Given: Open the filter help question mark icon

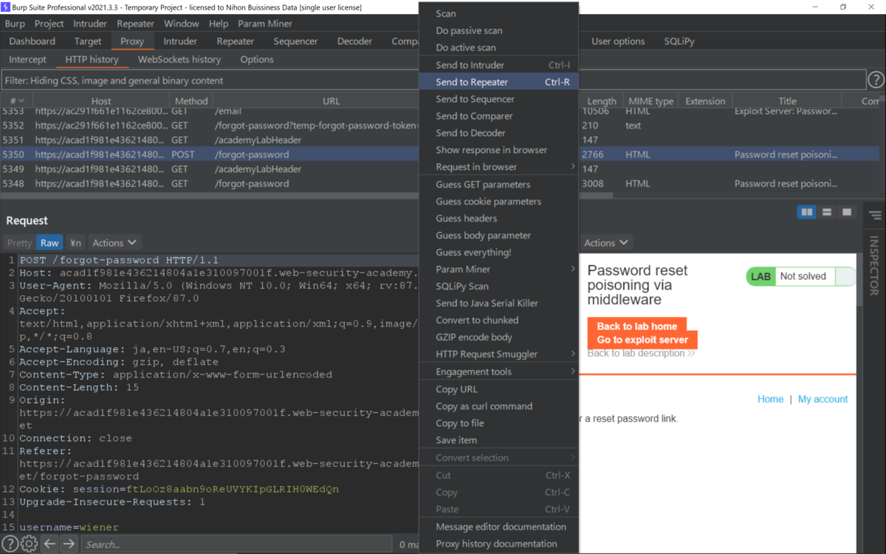Looking at the screenshot, I should pyautogui.click(x=876, y=80).
